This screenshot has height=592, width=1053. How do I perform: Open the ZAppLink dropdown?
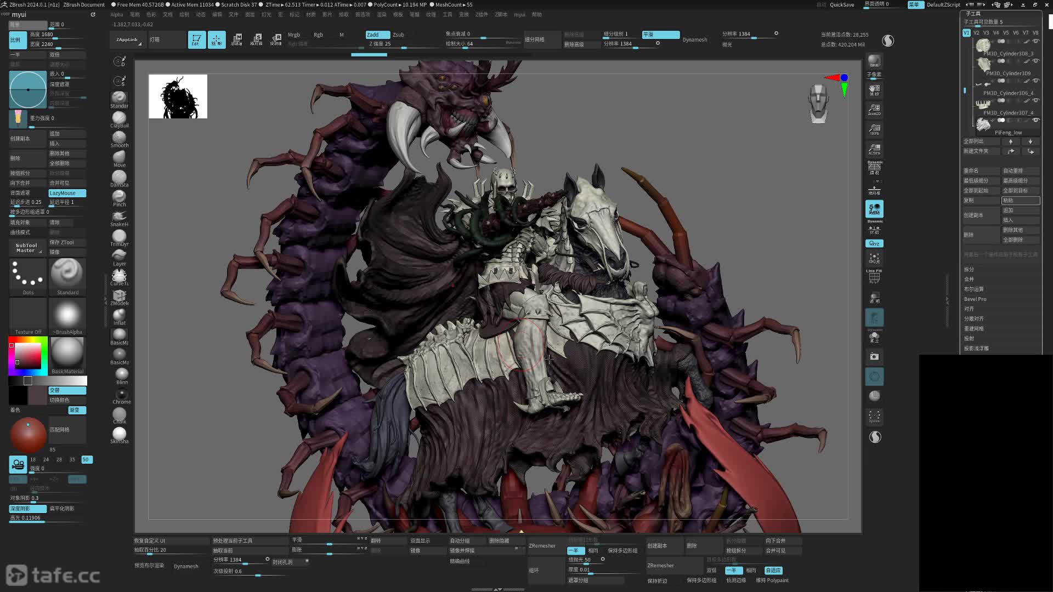127,40
